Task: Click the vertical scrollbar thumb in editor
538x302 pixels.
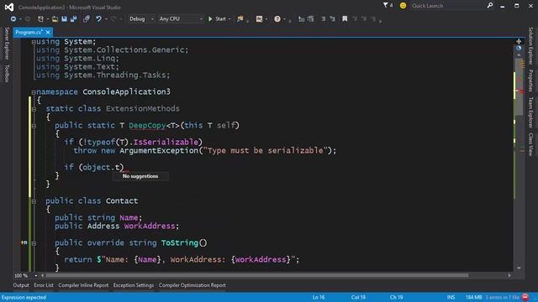Action: [519, 86]
